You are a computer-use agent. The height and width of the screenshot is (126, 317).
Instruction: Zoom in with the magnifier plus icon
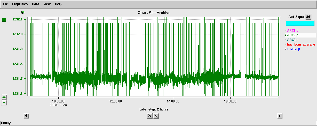[150, 116]
